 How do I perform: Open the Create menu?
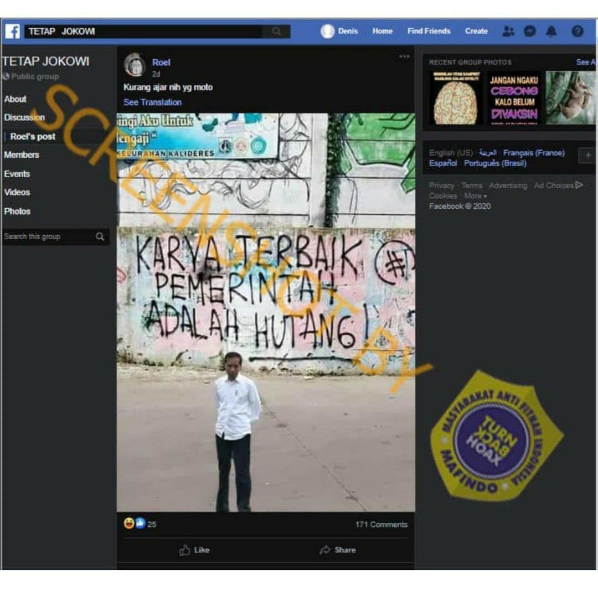pyautogui.click(x=476, y=31)
